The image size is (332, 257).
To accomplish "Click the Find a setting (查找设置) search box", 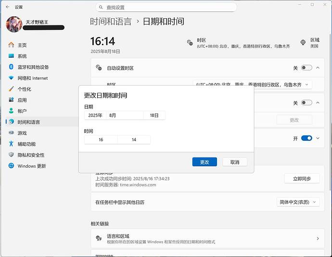I will (x=166, y=7).
